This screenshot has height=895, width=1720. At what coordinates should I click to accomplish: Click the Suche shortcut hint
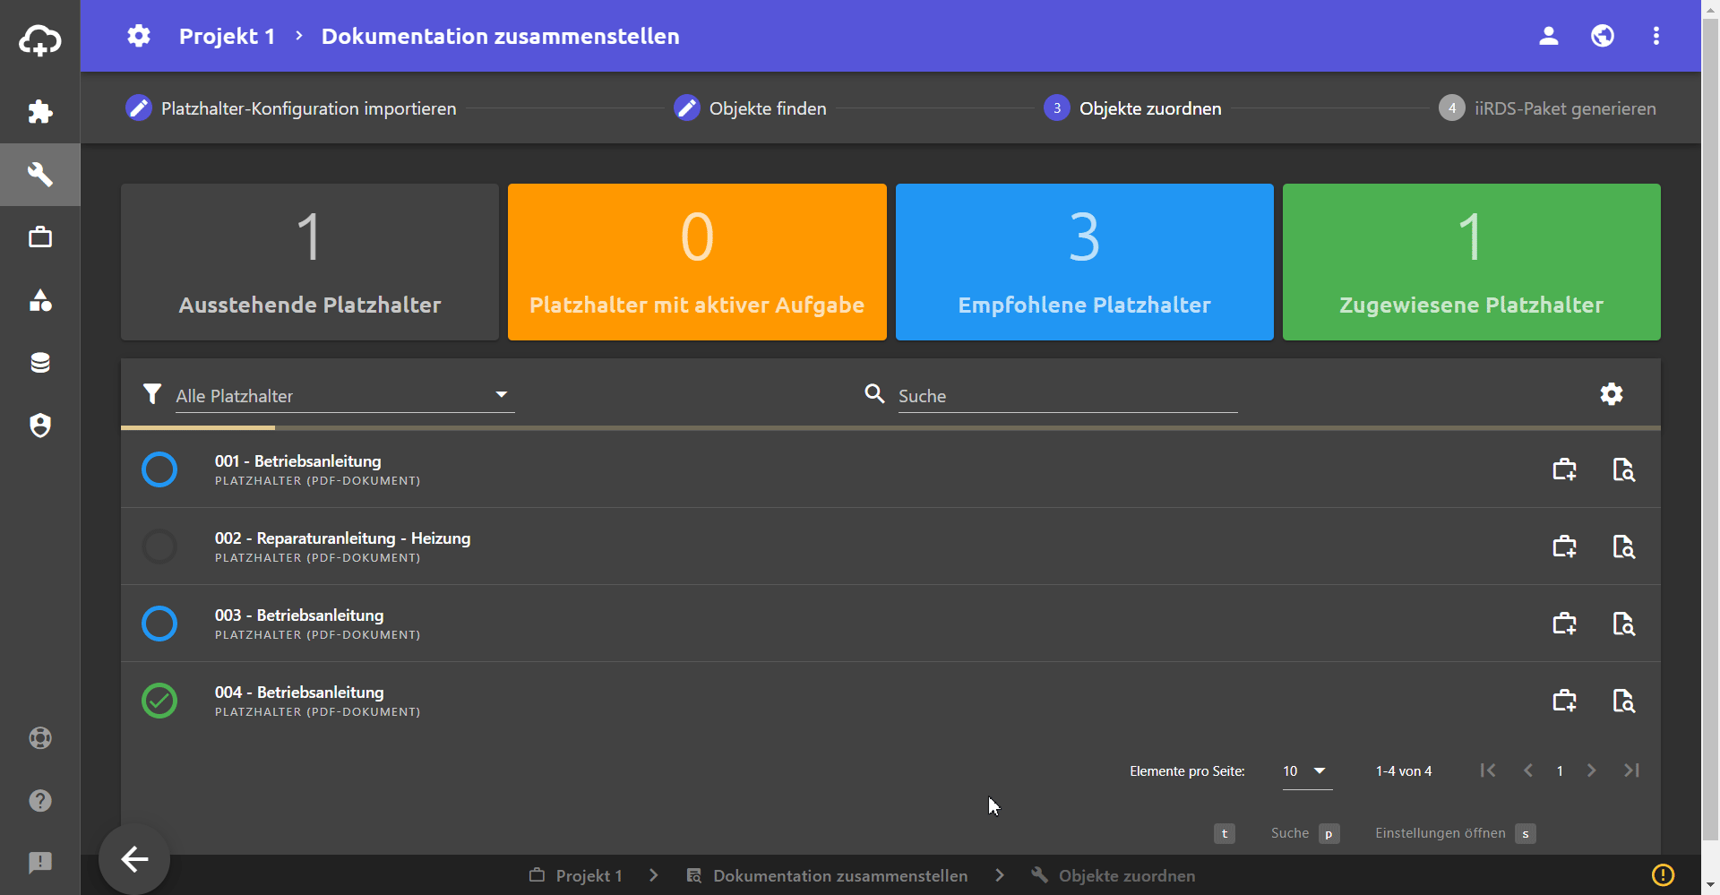1305,833
